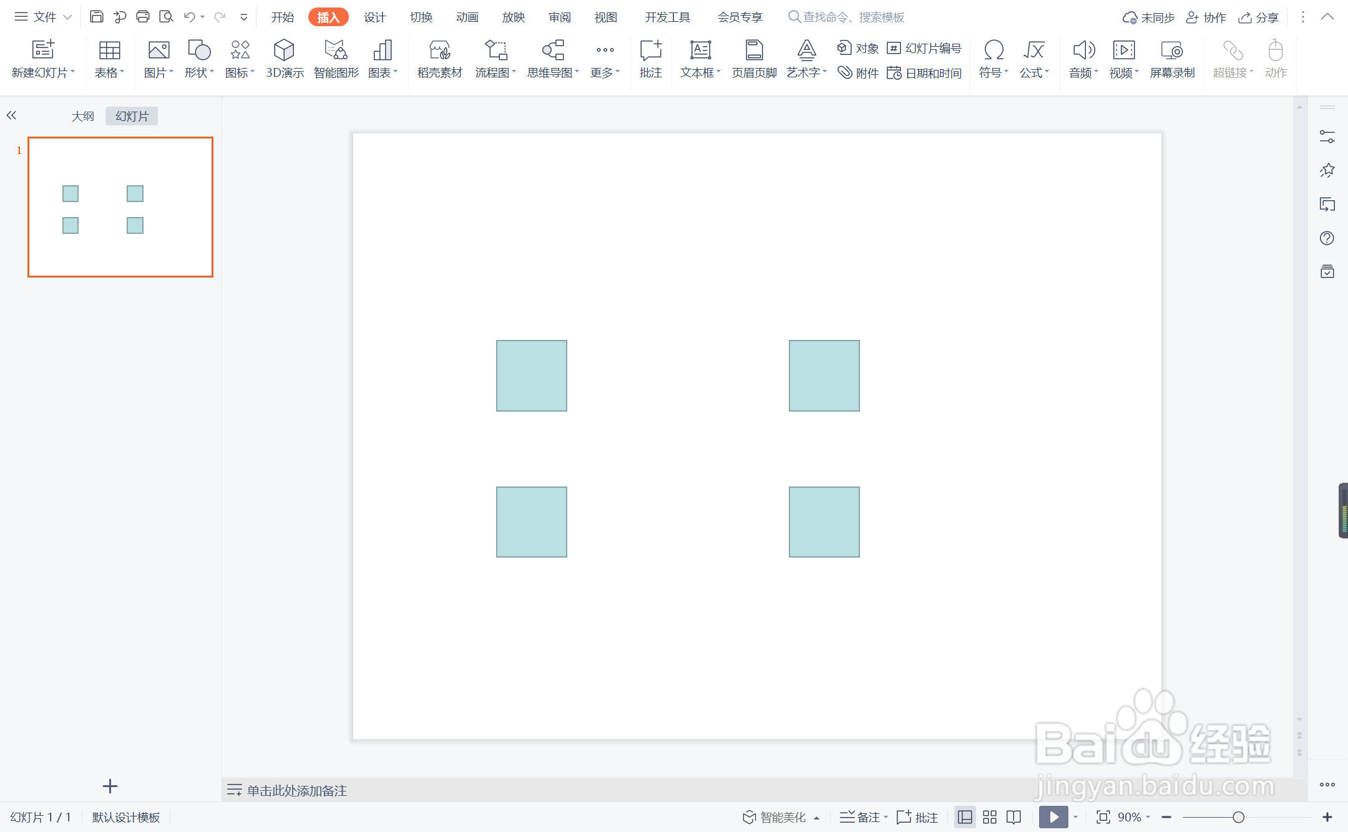1348x832 pixels.
Task: Switch to the 设计 ribbon tab
Action: [x=374, y=17]
